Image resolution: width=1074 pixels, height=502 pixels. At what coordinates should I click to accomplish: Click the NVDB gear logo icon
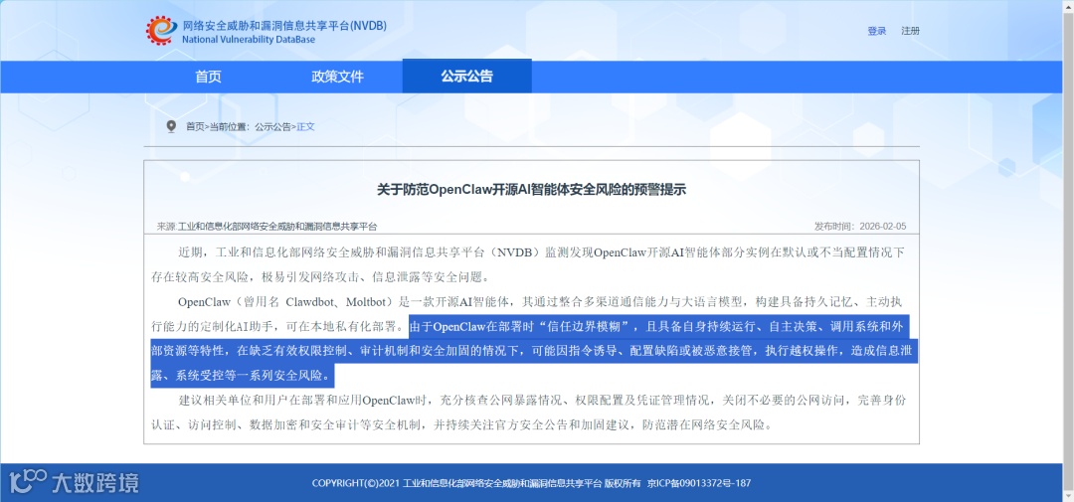pyautogui.click(x=161, y=31)
